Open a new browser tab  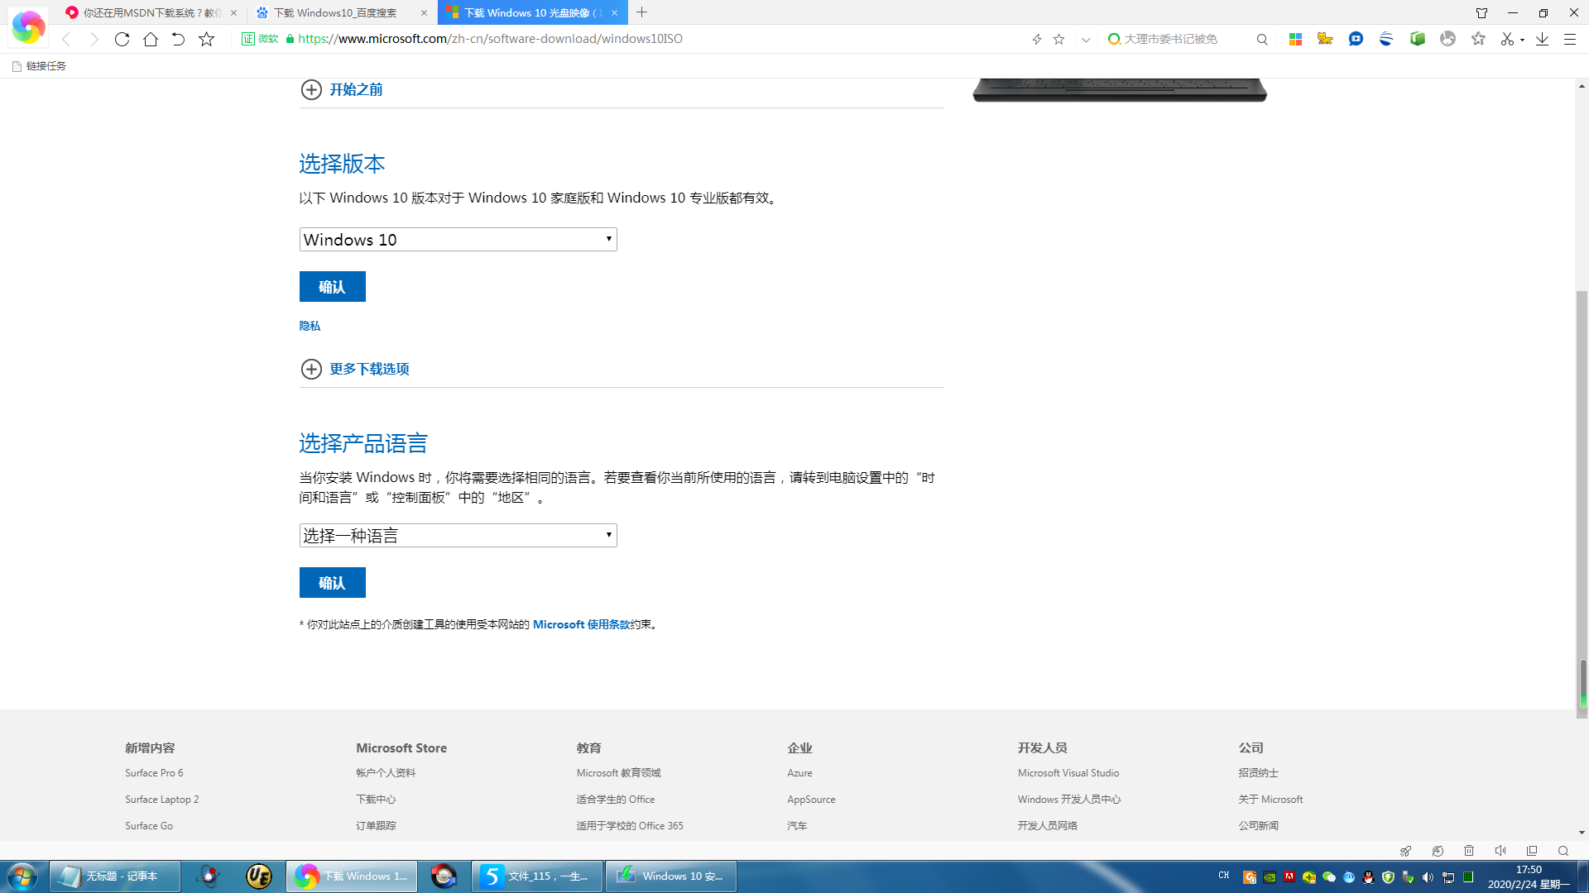[641, 12]
